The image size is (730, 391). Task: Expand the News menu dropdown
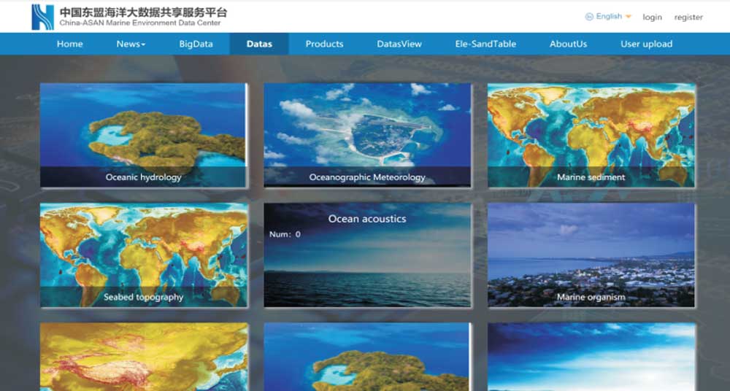point(131,44)
